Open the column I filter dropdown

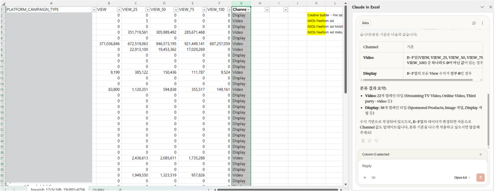(x=285, y=10)
